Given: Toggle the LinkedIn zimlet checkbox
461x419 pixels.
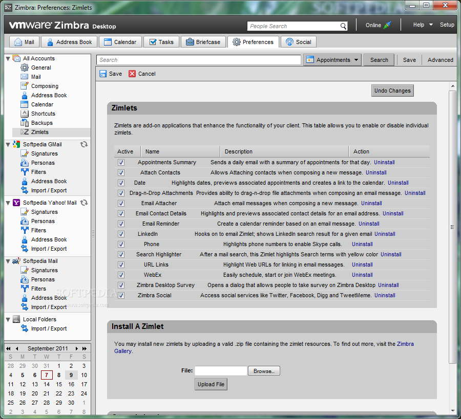Looking at the screenshot, I should point(121,234).
